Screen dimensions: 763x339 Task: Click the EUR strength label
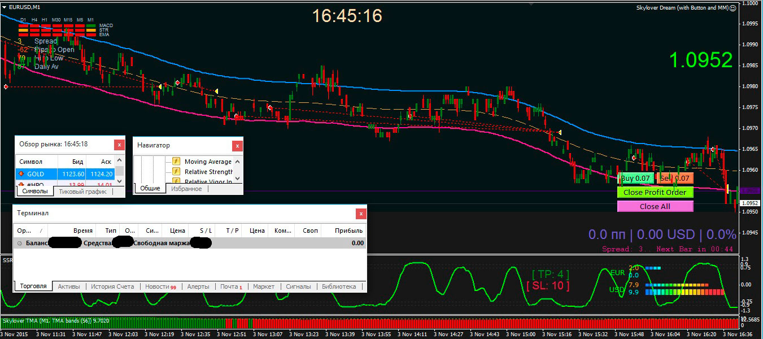[618, 272]
